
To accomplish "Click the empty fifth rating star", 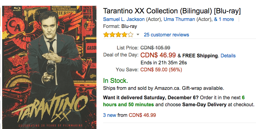I will tap(130, 35).
